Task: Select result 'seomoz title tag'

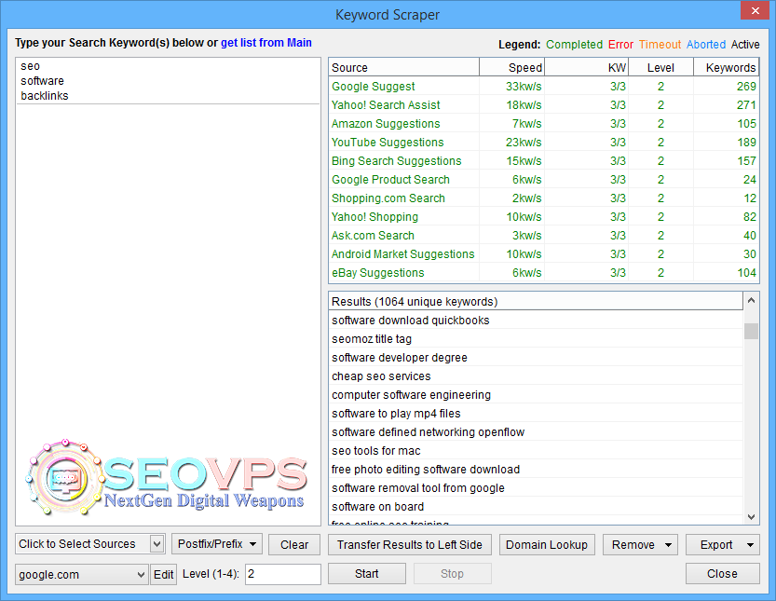Action: [536, 339]
